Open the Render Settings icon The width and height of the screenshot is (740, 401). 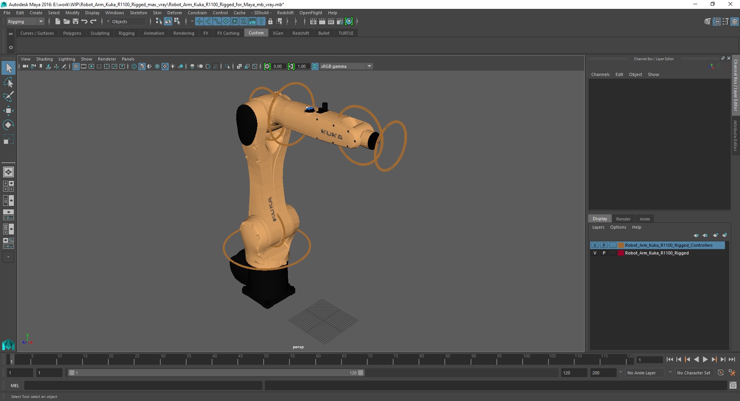click(x=340, y=22)
